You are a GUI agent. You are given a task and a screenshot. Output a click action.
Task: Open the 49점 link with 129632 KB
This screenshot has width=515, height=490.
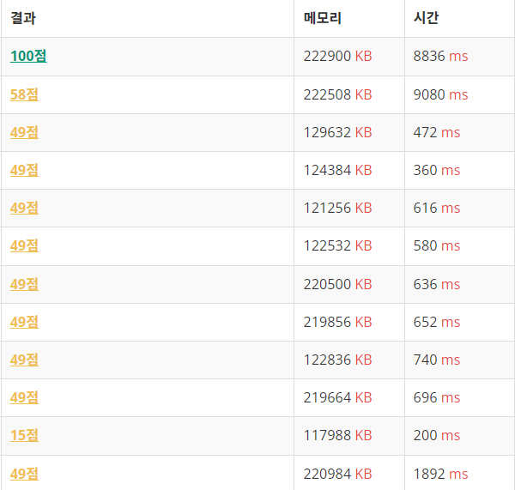(x=24, y=132)
